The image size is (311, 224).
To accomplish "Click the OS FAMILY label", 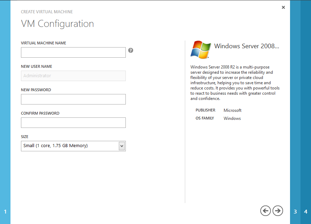I will (205, 118).
